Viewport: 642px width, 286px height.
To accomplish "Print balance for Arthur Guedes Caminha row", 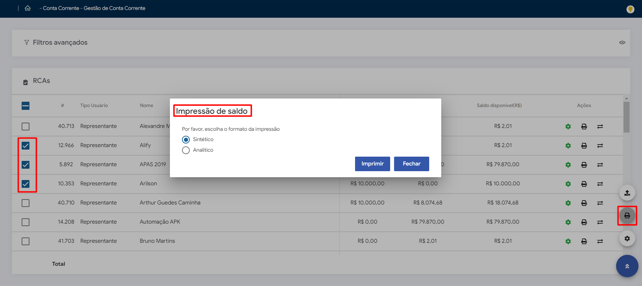I will click(x=584, y=203).
